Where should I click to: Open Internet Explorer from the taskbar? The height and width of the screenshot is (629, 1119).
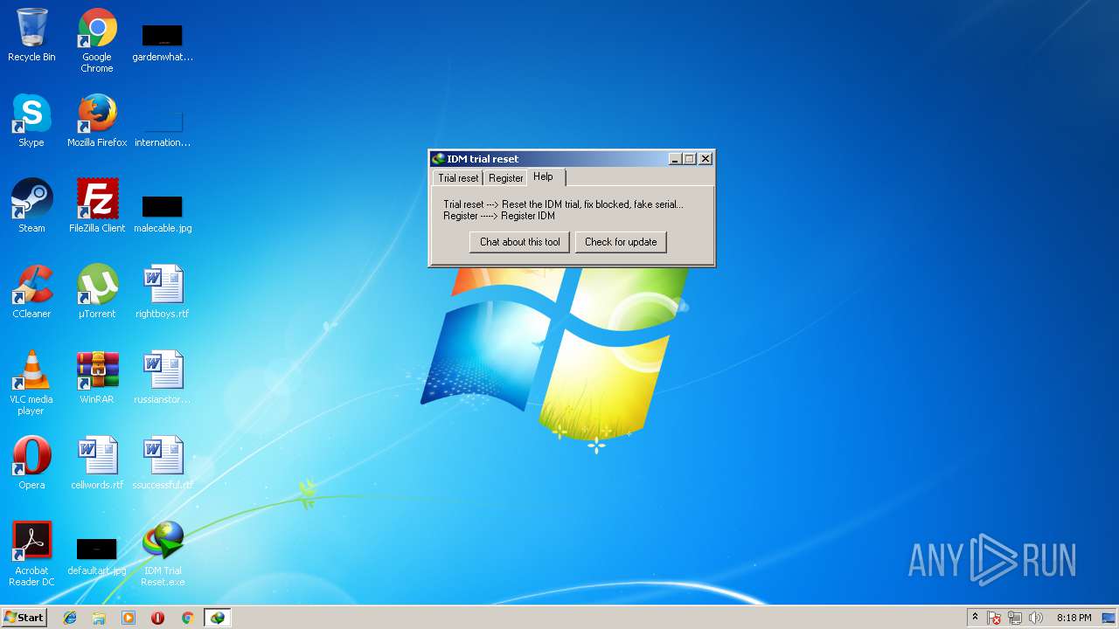click(70, 618)
